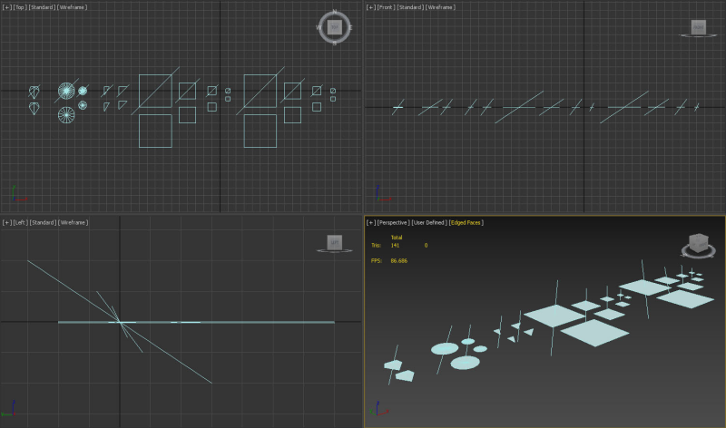726x428 pixels.
Task: Click the [Top] label in the Top viewport
Action: click(x=20, y=7)
